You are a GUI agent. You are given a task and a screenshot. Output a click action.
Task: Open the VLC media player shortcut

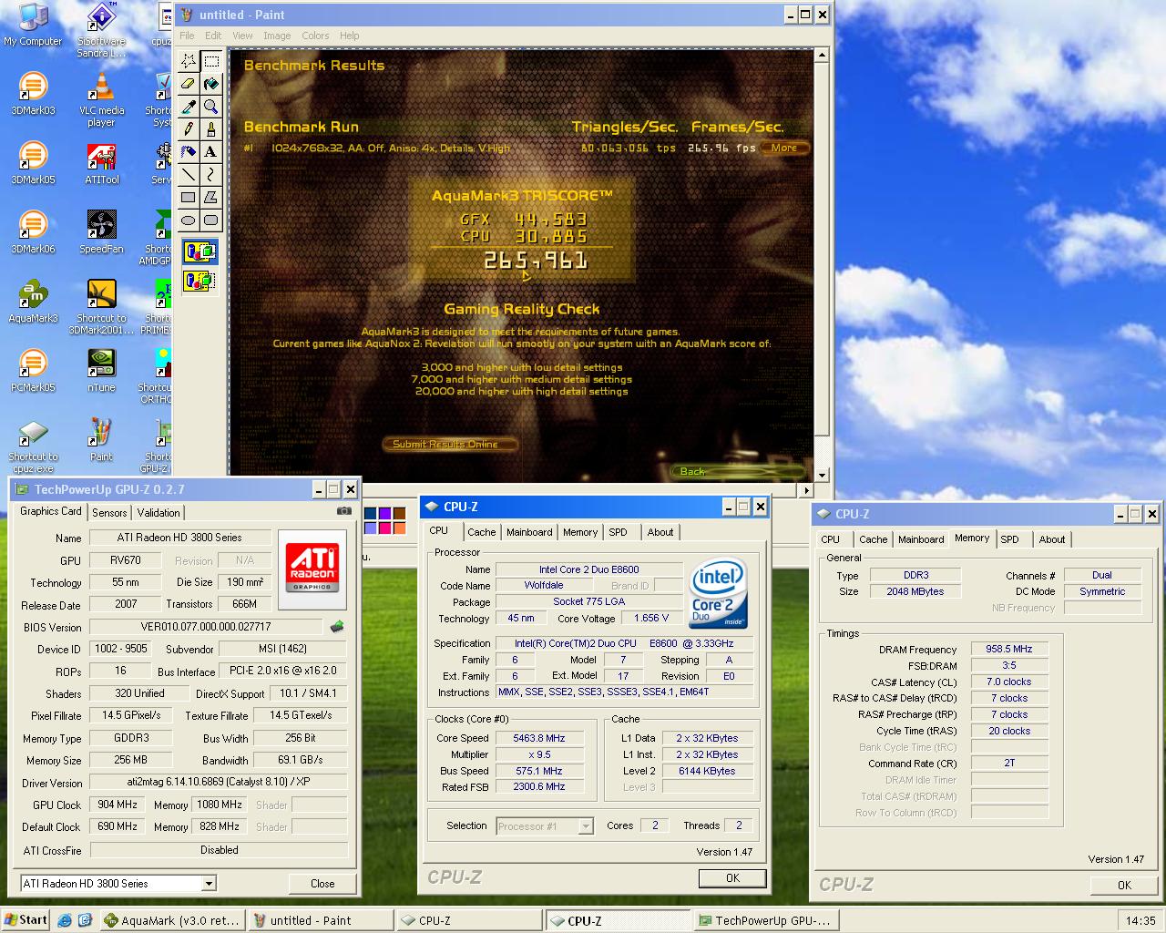click(101, 99)
